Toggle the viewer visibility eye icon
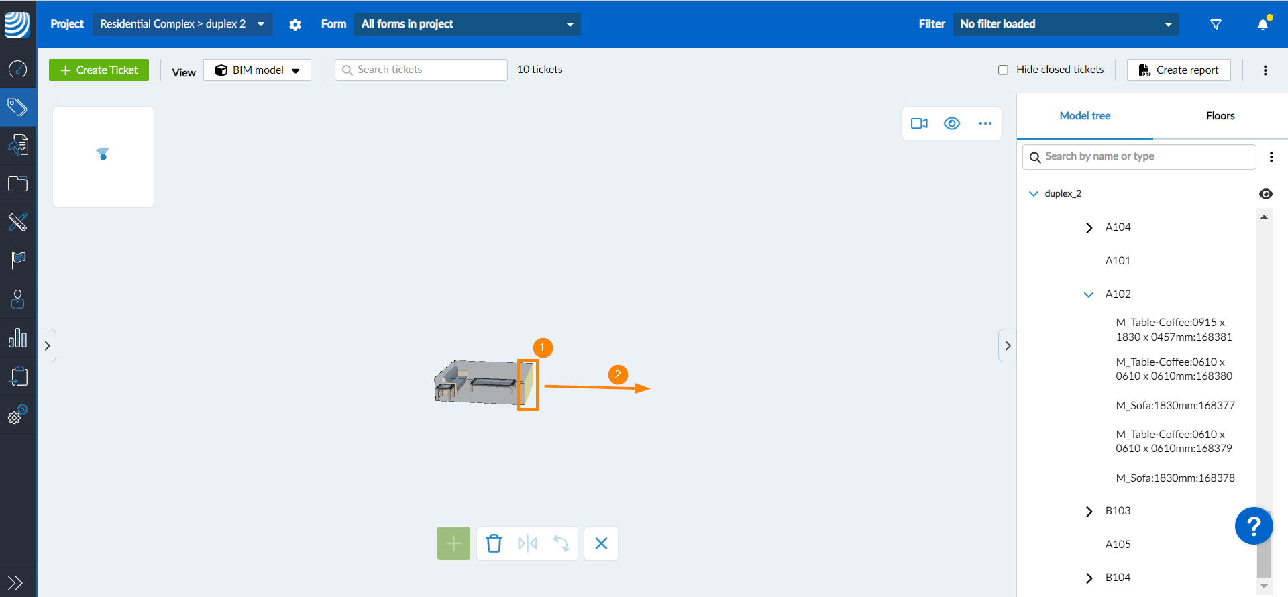The image size is (1288, 597). 951,123
